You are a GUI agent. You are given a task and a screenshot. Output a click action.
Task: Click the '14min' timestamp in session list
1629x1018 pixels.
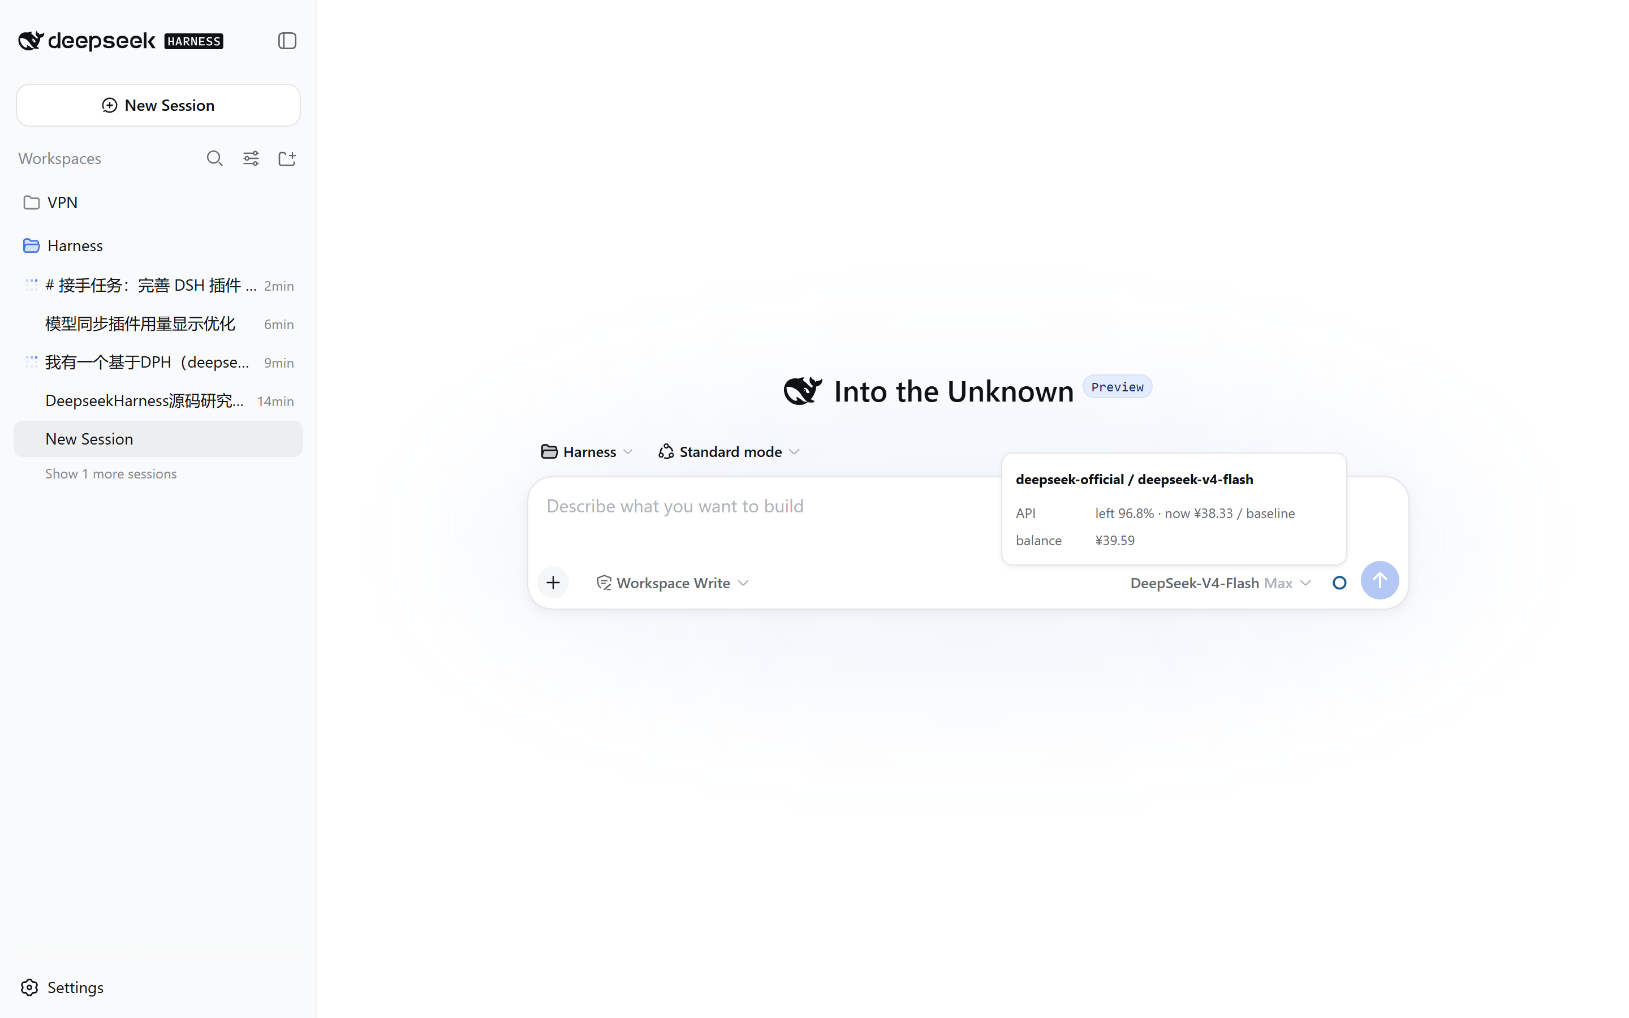coord(275,402)
